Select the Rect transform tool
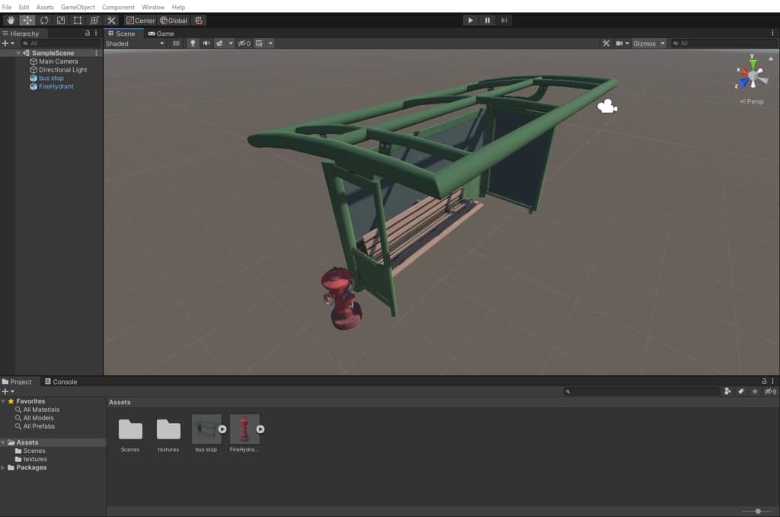Screen dimensions: 780x517 point(77,21)
